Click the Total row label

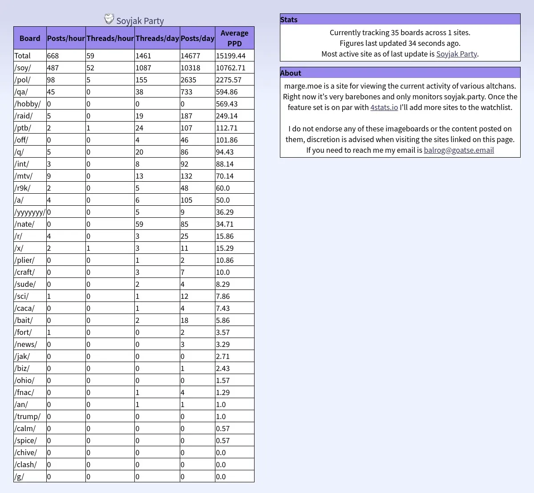coord(30,56)
